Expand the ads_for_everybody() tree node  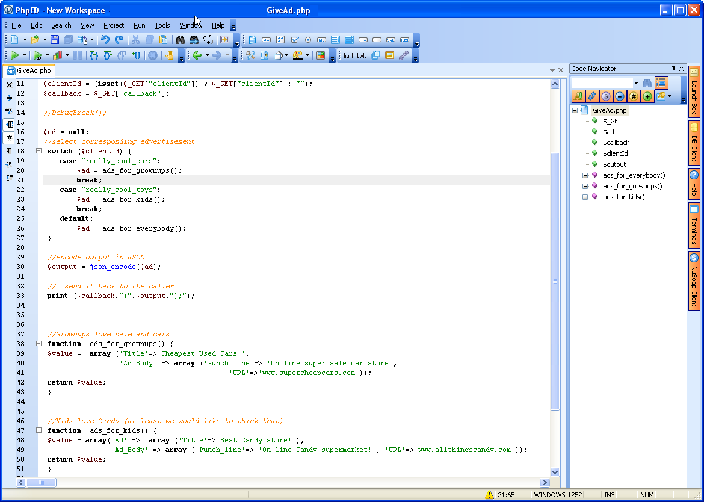click(585, 175)
